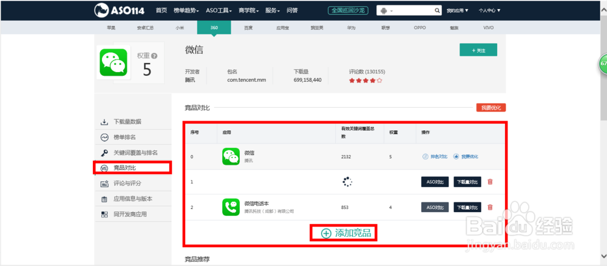Click the 全国巡回沙龙 banner button

tap(348, 10)
